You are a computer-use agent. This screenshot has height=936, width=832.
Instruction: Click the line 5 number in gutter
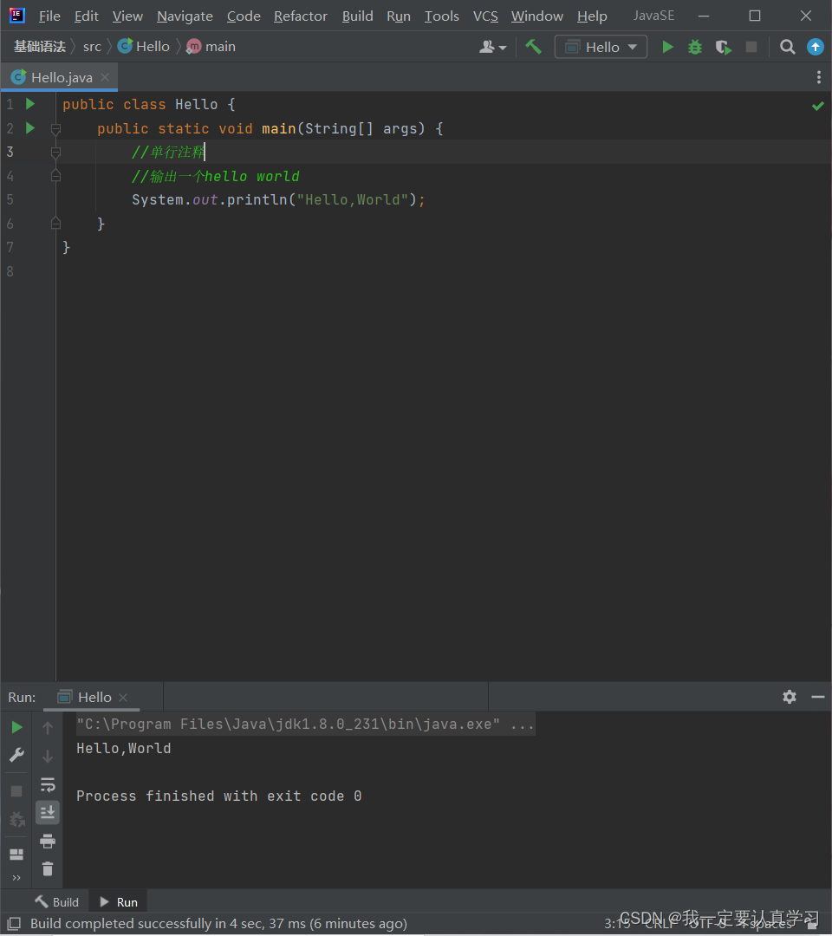(10, 199)
